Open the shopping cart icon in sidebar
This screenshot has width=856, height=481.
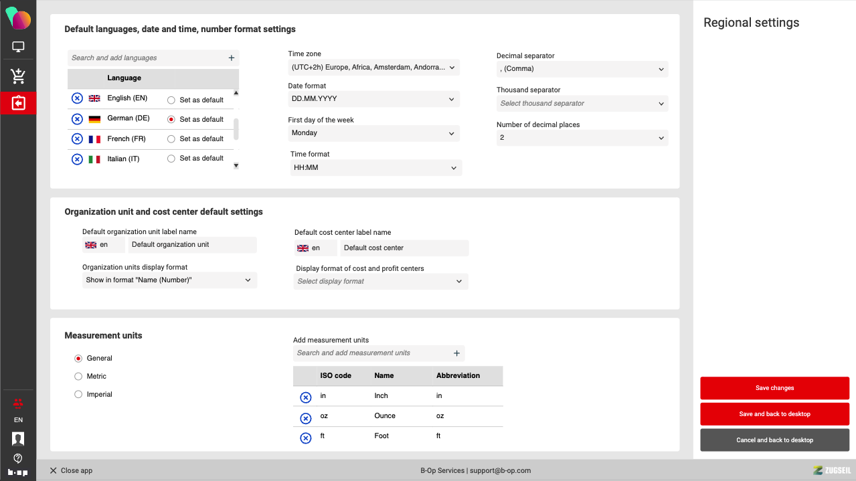[x=18, y=76]
